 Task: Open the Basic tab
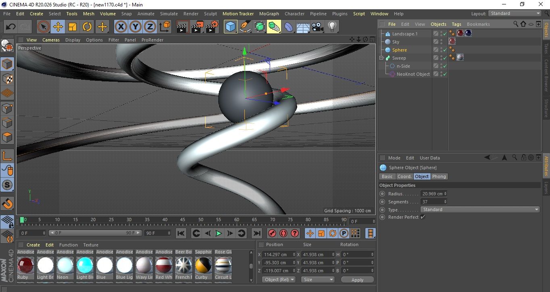[387, 176]
